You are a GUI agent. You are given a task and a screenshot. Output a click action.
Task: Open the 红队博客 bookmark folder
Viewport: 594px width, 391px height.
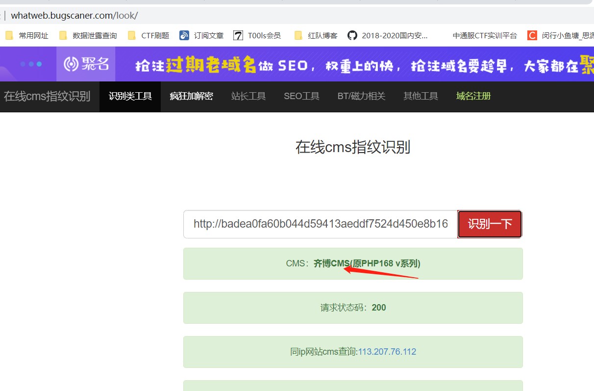(x=316, y=35)
